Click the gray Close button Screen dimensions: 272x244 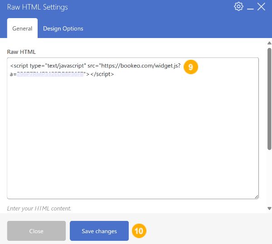pyautogui.click(x=36, y=231)
